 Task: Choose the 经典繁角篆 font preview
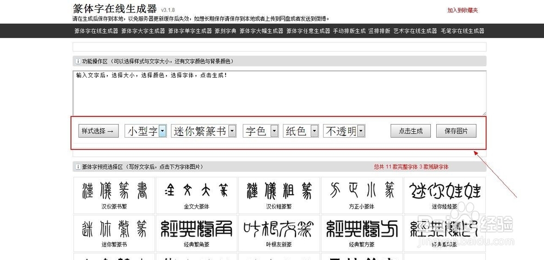tap(196, 233)
